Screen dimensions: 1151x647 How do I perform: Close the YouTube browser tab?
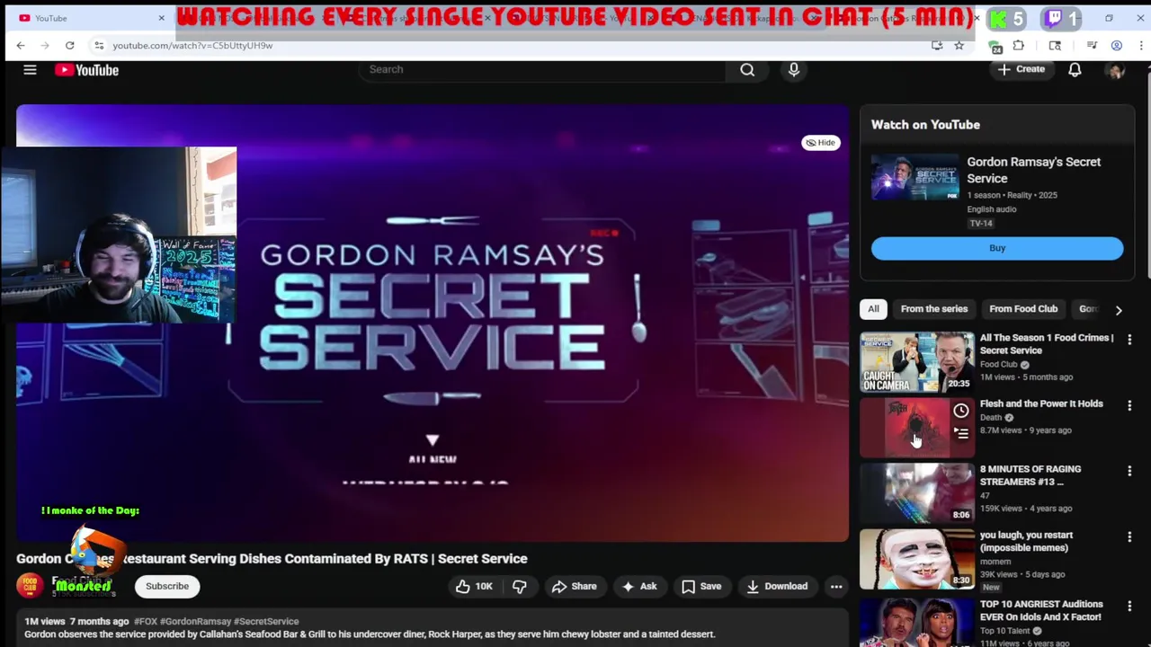162,18
